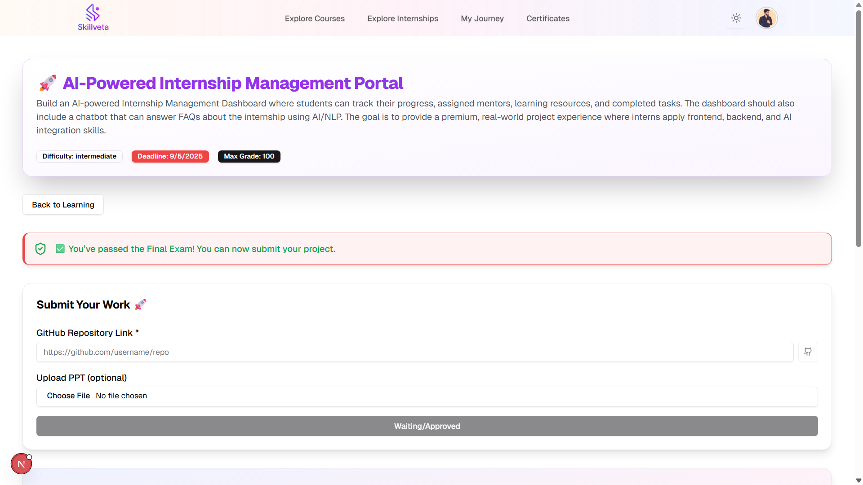Click the Deadline 9/5/2025 badge
Viewport: 863px width, 485px height.
pos(170,156)
